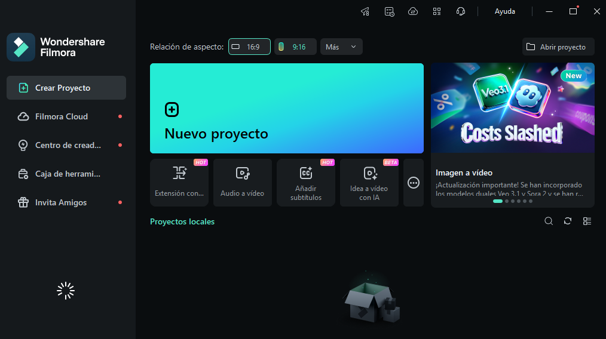Click the cloud download icon in title bar

coord(413,11)
